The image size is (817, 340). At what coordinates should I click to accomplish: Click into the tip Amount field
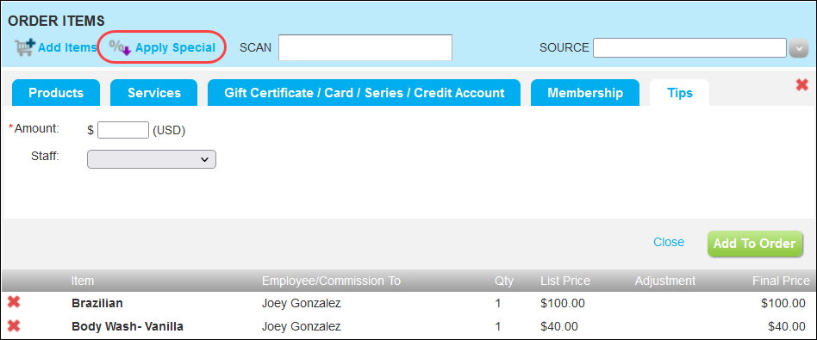[123, 130]
